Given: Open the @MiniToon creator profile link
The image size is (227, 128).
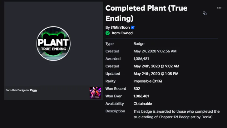Looking at the screenshot, I should point(120,27).
